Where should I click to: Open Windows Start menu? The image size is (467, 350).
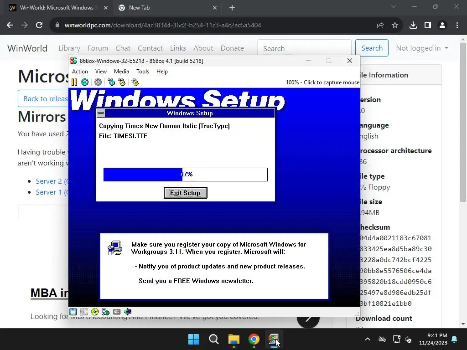[x=193, y=339]
